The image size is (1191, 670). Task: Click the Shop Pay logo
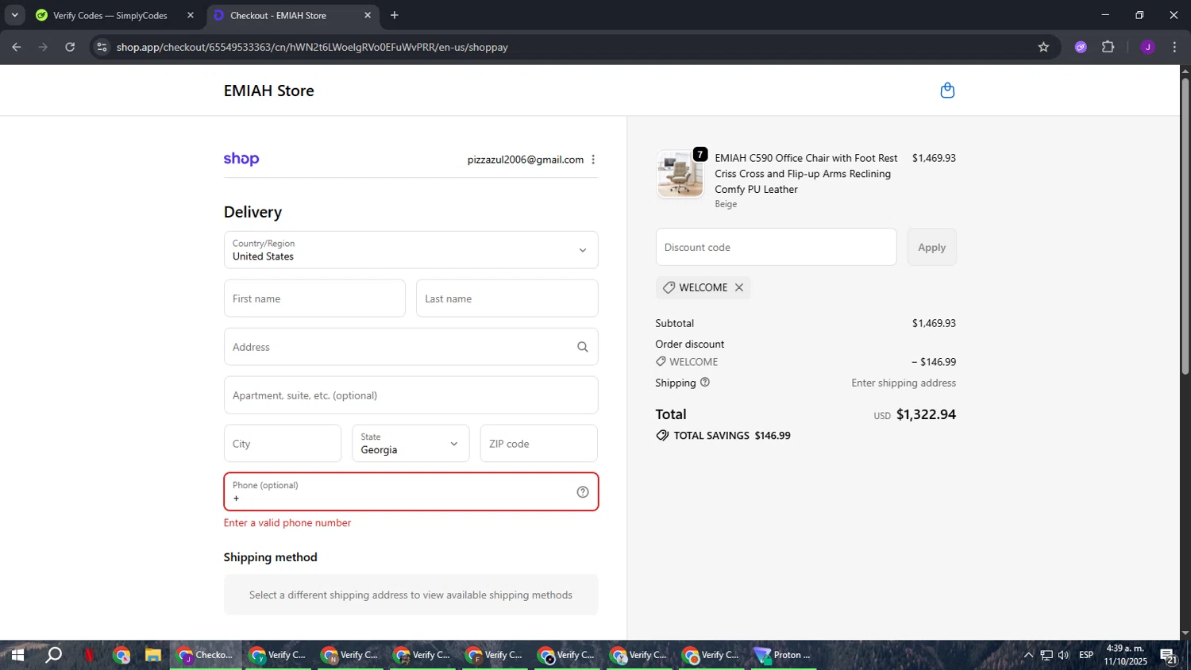coord(241,159)
